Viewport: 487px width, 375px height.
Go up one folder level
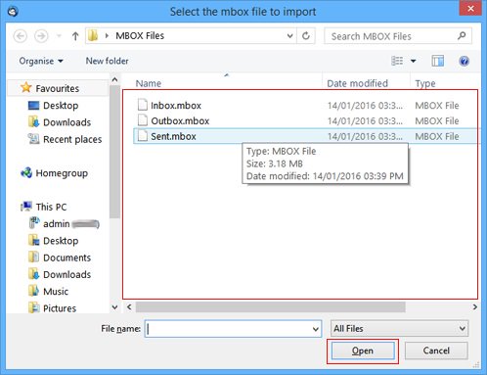[75, 36]
